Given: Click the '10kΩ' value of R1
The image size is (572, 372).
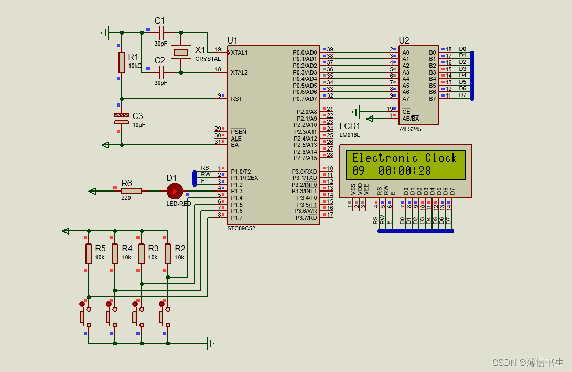Looking at the screenshot, I should [135, 66].
